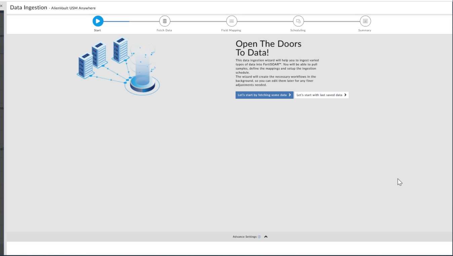
Task: Open the Field Mapping step icon
Action: tap(232, 21)
